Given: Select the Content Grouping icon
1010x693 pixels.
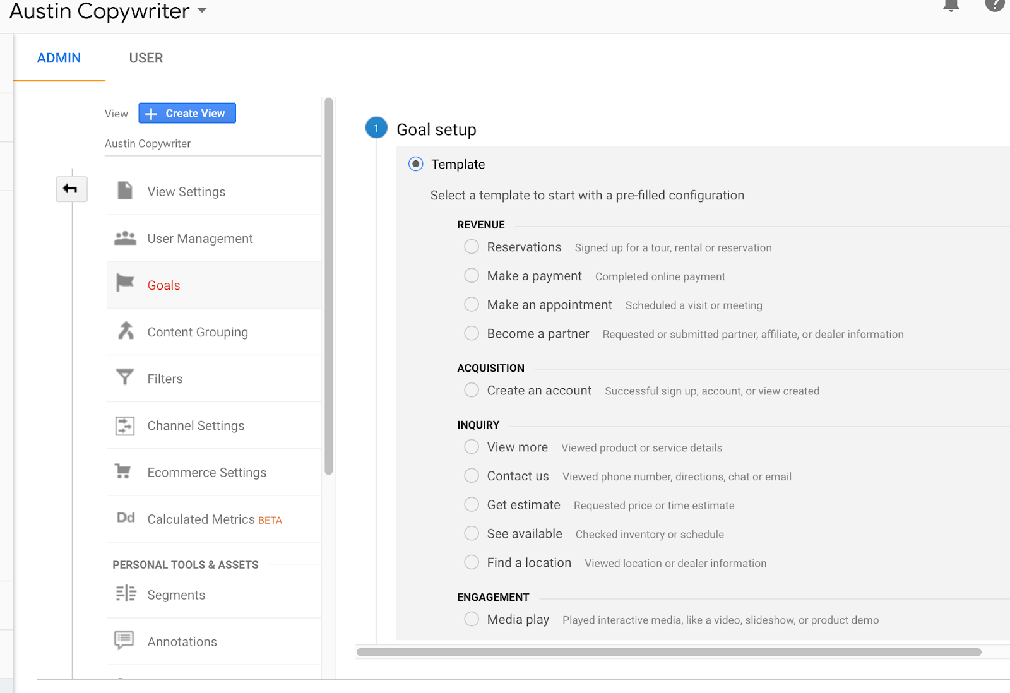Looking at the screenshot, I should [125, 330].
